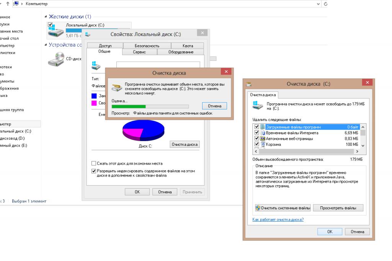Viewport: 392px width, 261px height.
Task: Uncheck the Временные файлы Интернета checkbox
Action: (x=257, y=133)
